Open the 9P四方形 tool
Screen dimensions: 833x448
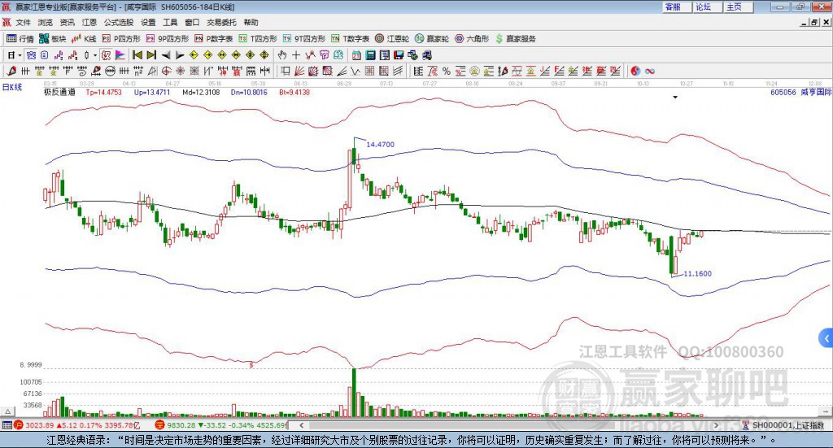(x=168, y=39)
